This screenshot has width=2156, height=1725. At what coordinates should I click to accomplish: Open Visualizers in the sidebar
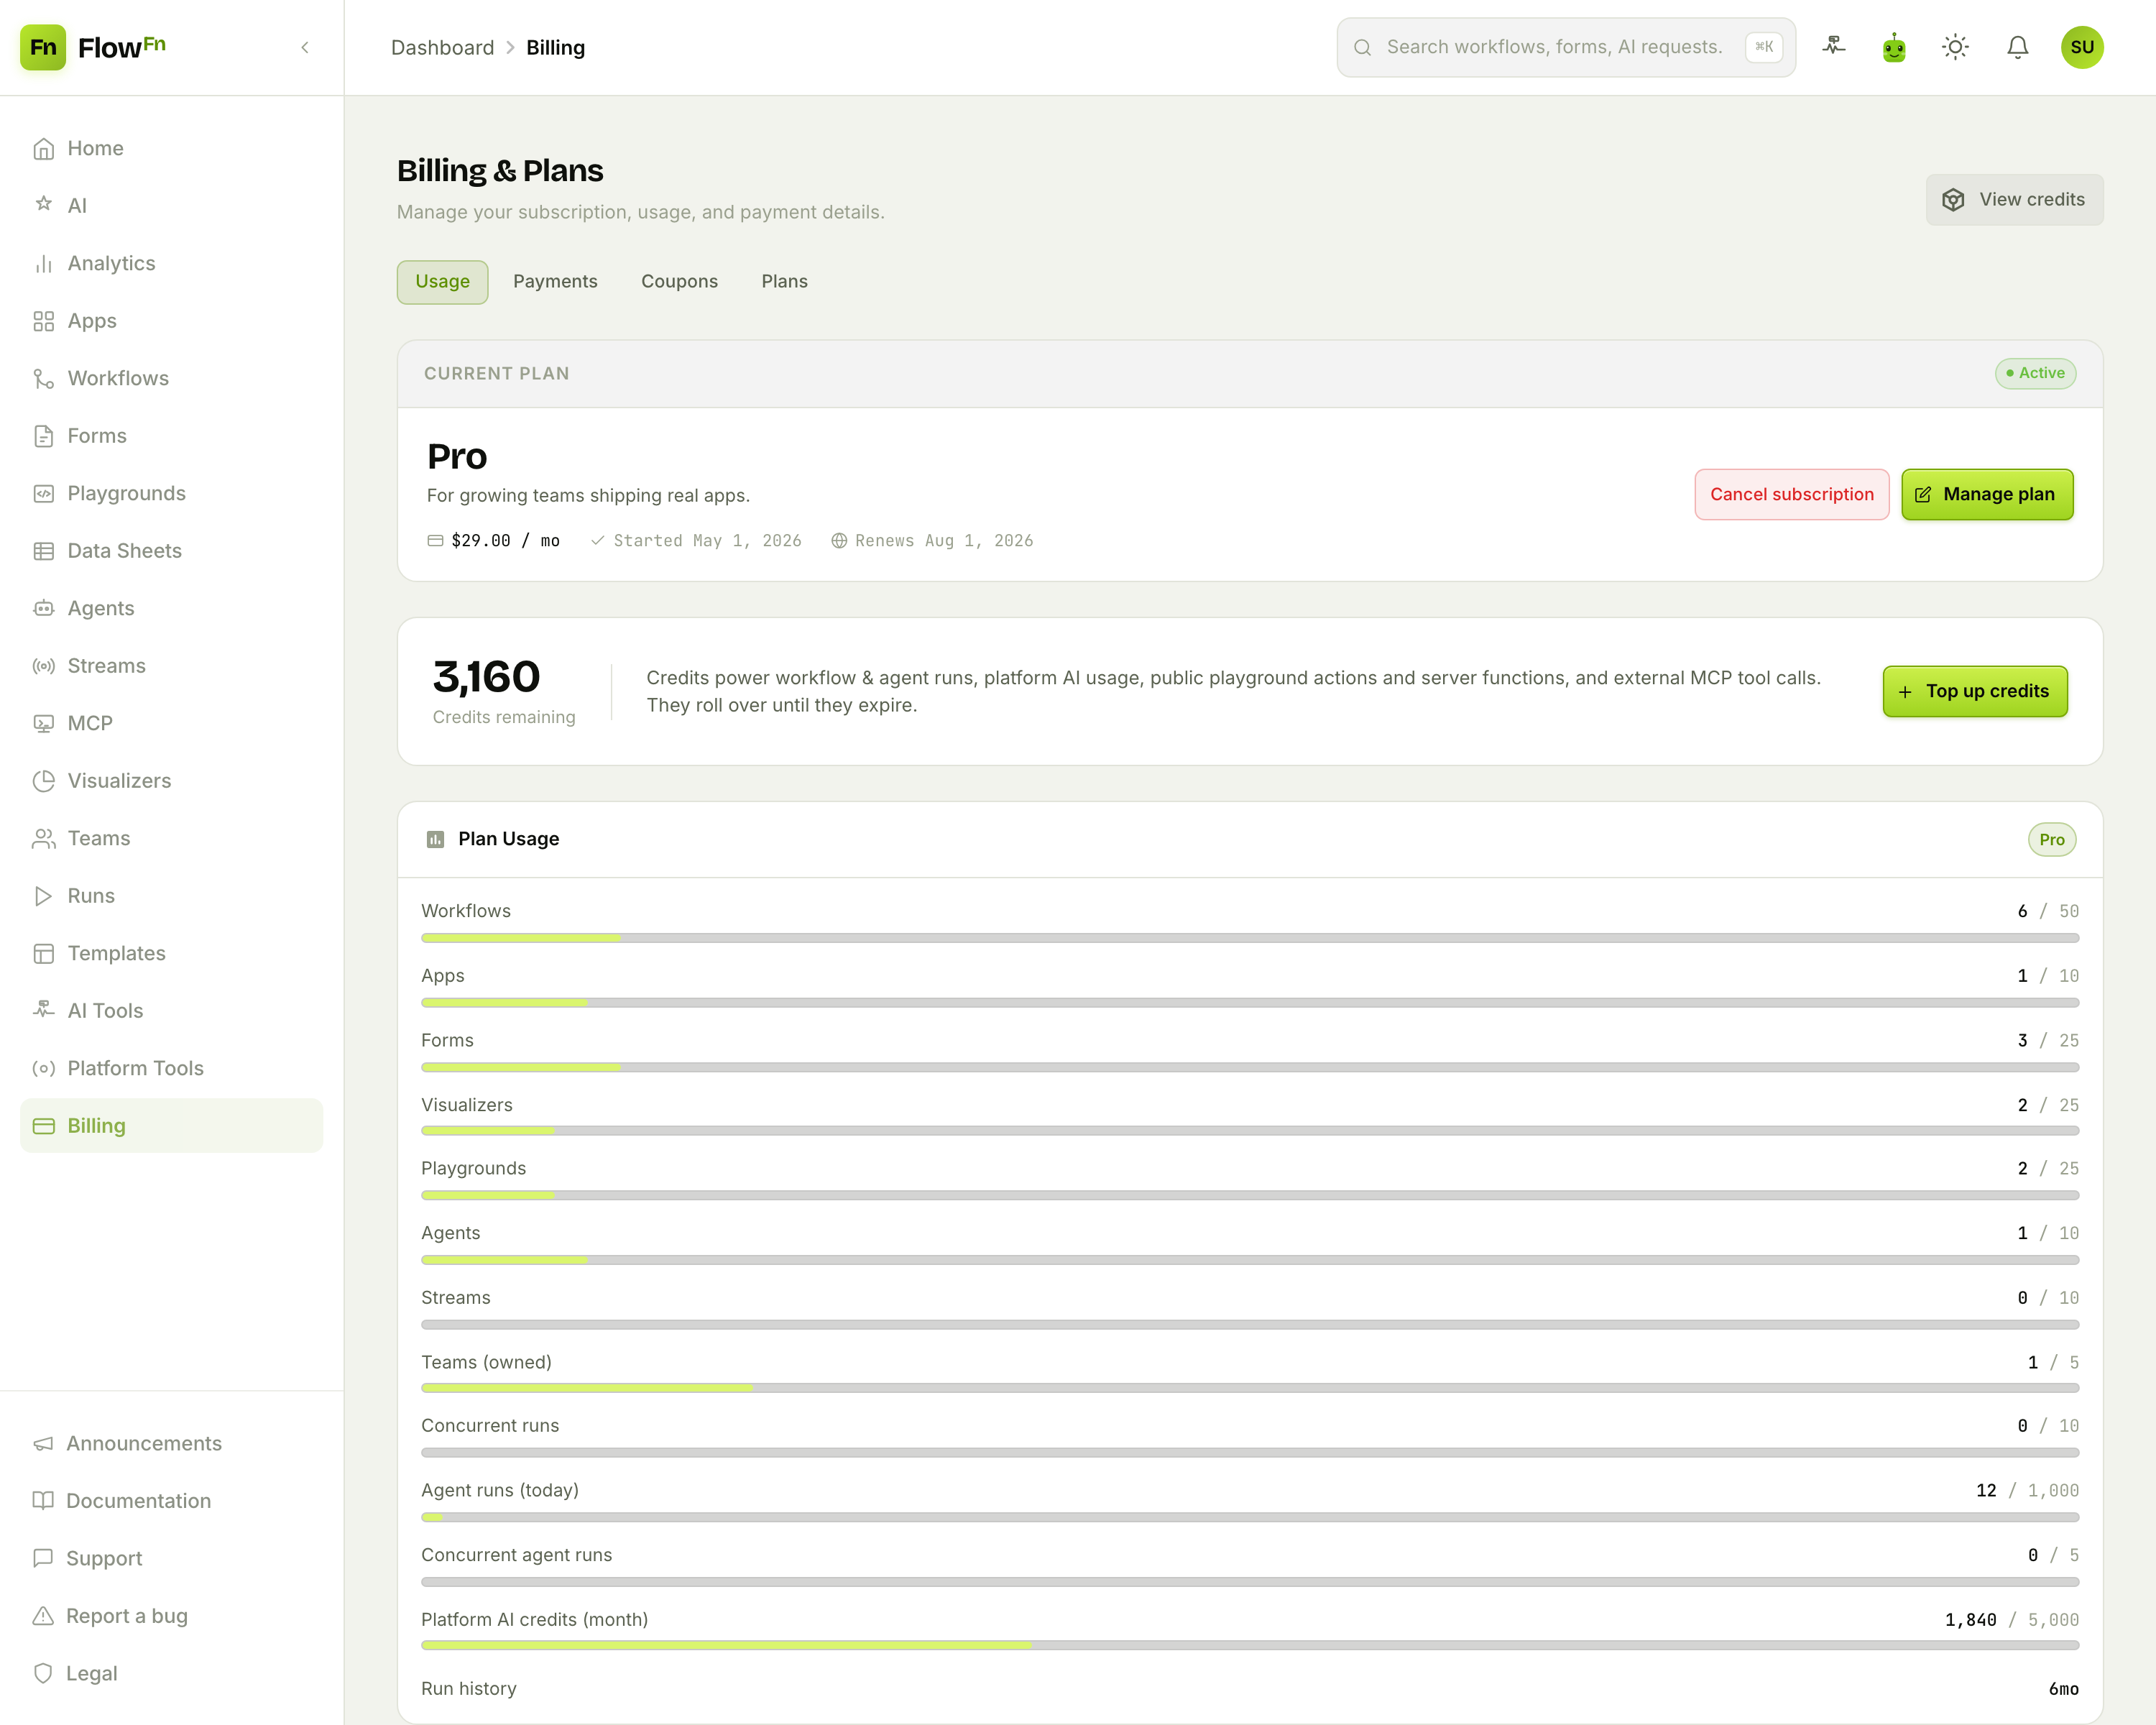(x=171, y=781)
